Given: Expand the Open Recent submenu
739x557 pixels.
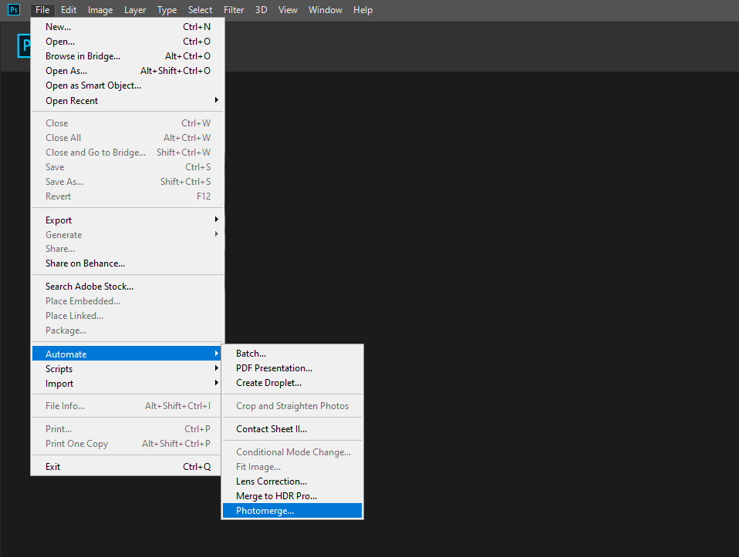Looking at the screenshot, I should [72, 101].
